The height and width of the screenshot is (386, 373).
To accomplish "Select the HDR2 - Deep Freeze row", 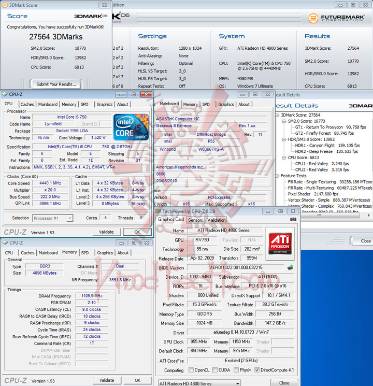I will click(x=326, y=151).
